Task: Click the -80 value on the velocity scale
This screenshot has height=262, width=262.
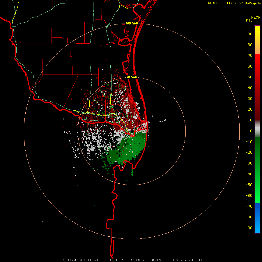Action: [x=249, y=217]
